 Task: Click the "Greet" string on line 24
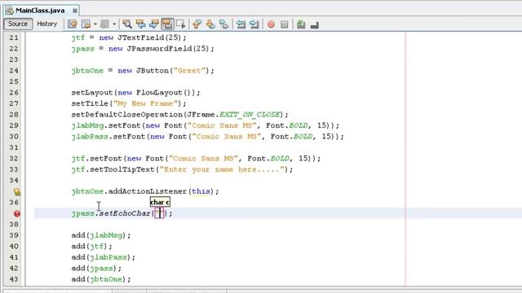pos(189,71)
